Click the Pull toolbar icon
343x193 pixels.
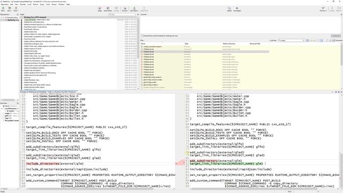[x=3, y=9]
